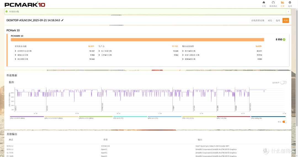
Task: Toggle the GPU核心时钟 (MHz) legend series
Action: tap(95, 117)
